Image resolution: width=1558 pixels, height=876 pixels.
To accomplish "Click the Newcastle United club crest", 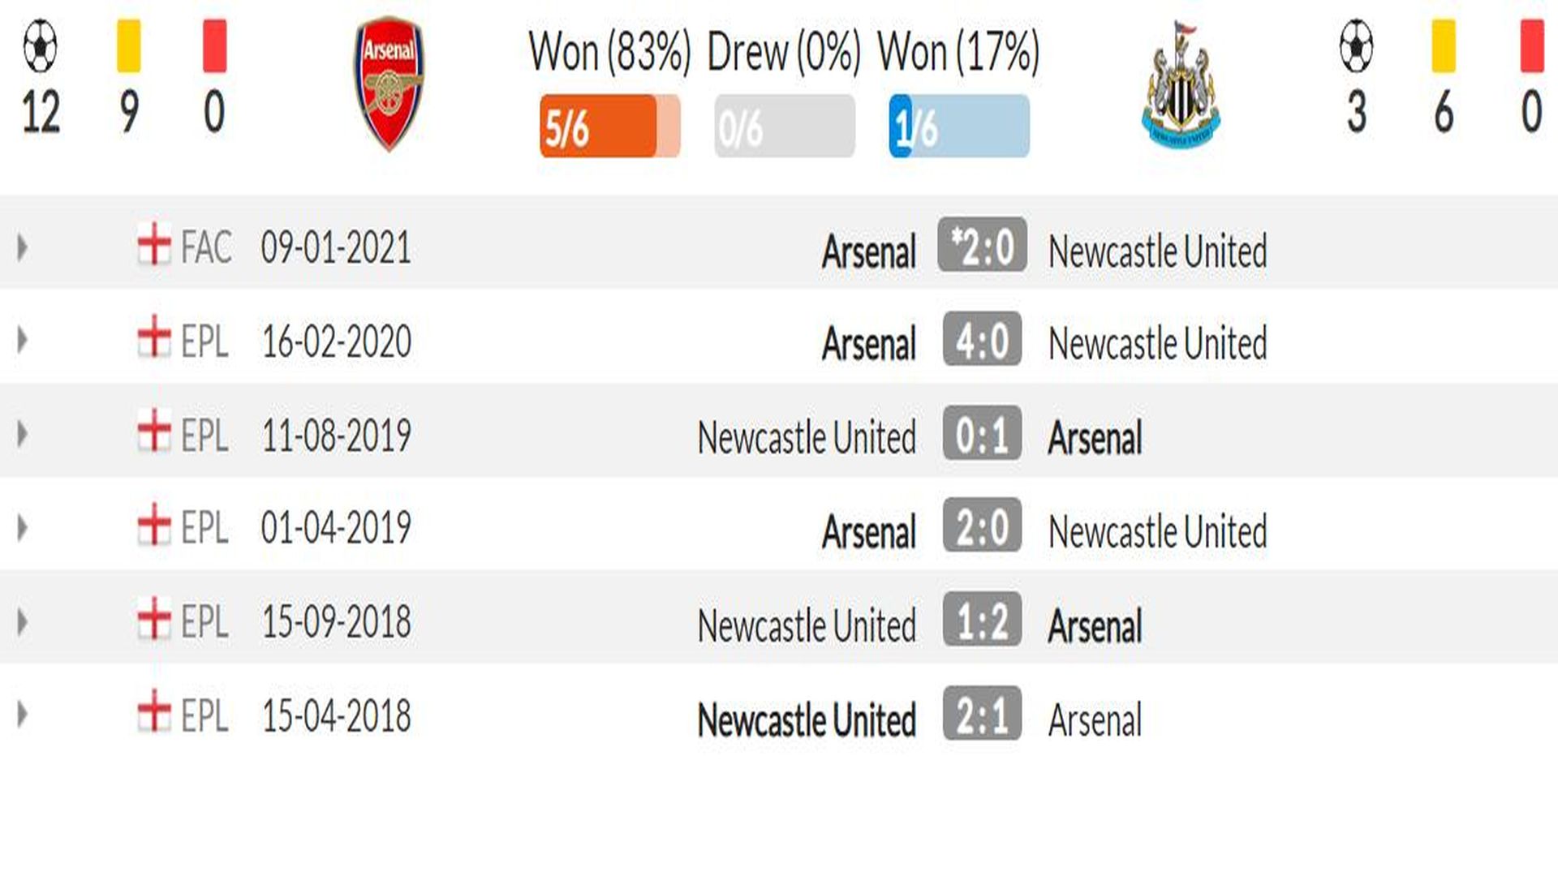I will [x=1181, y=84].
